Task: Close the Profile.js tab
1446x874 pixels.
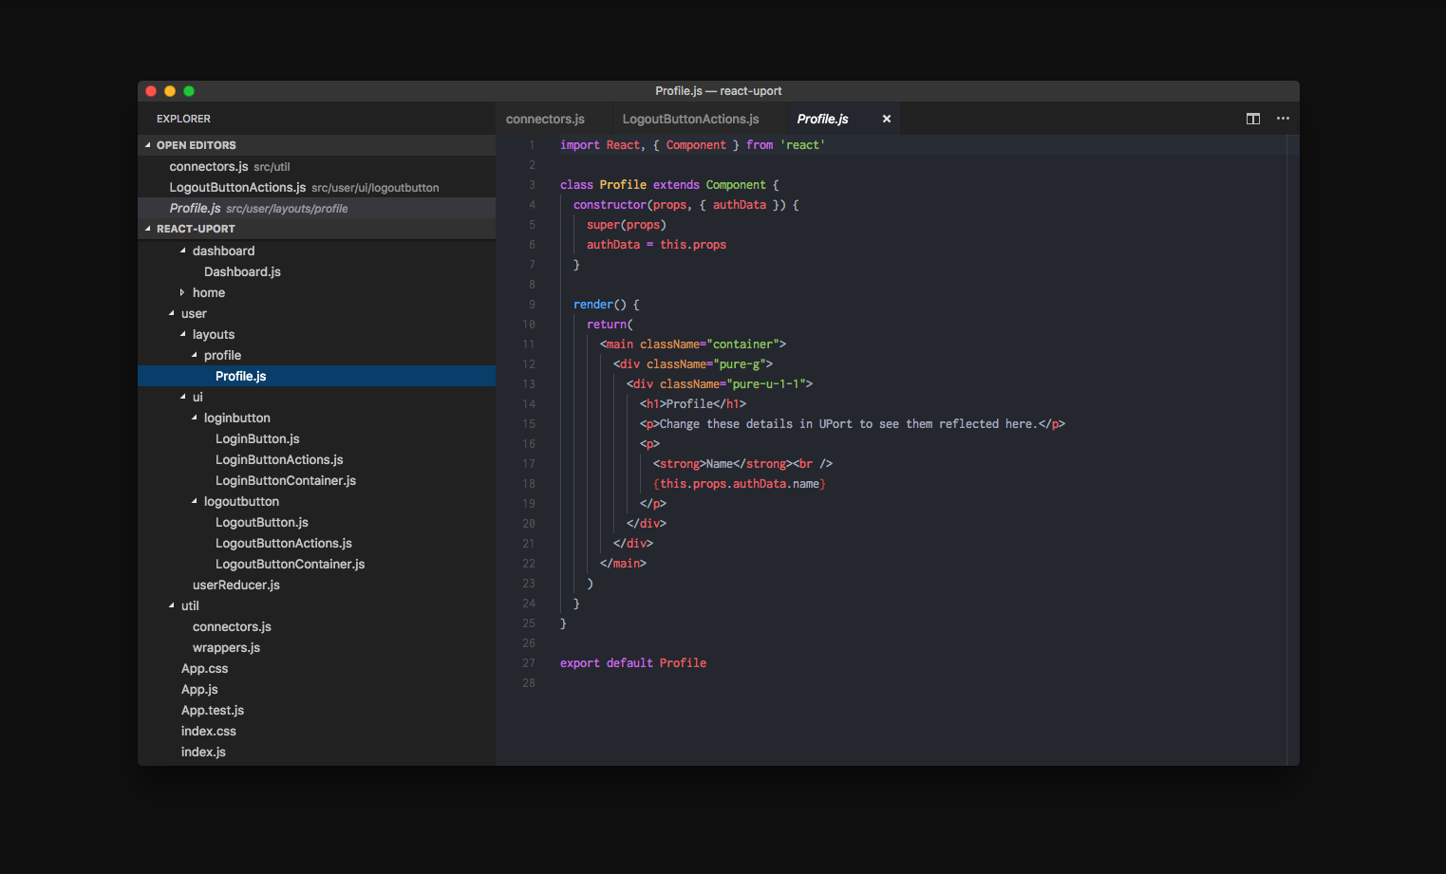Action: (886, 119)
